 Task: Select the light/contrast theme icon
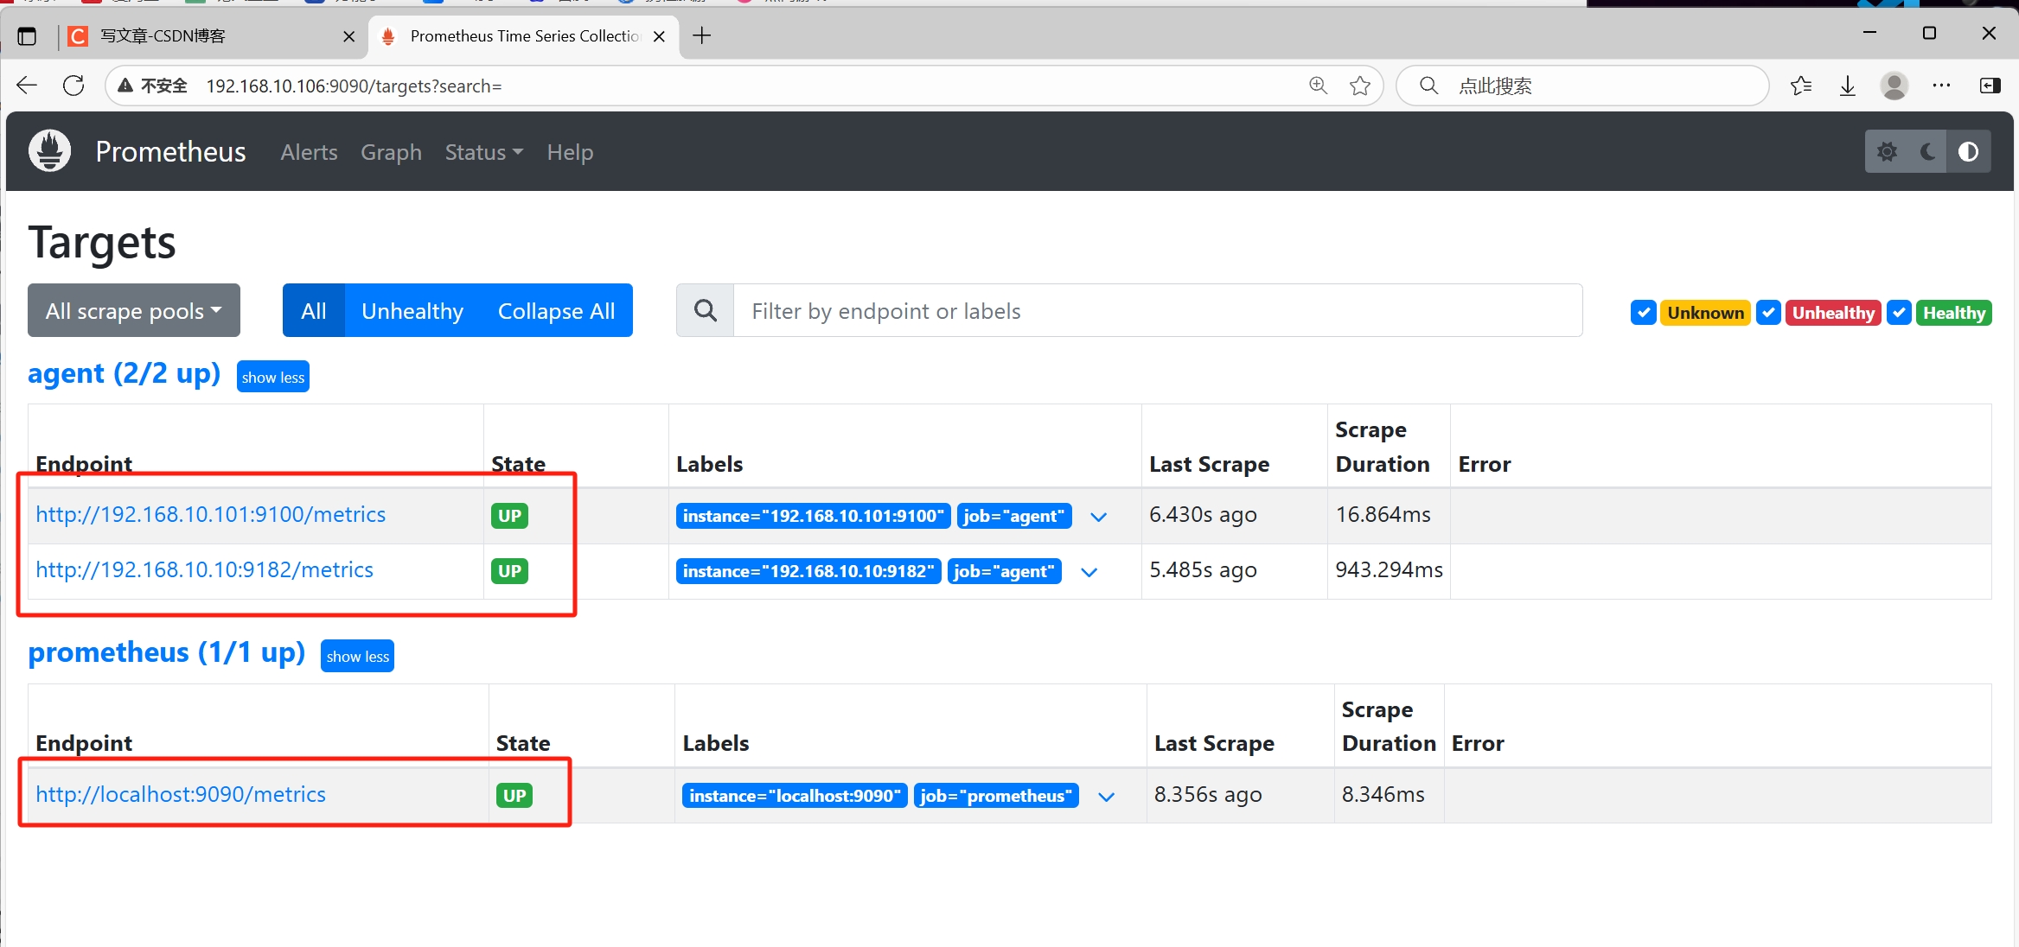point(1968,152)
